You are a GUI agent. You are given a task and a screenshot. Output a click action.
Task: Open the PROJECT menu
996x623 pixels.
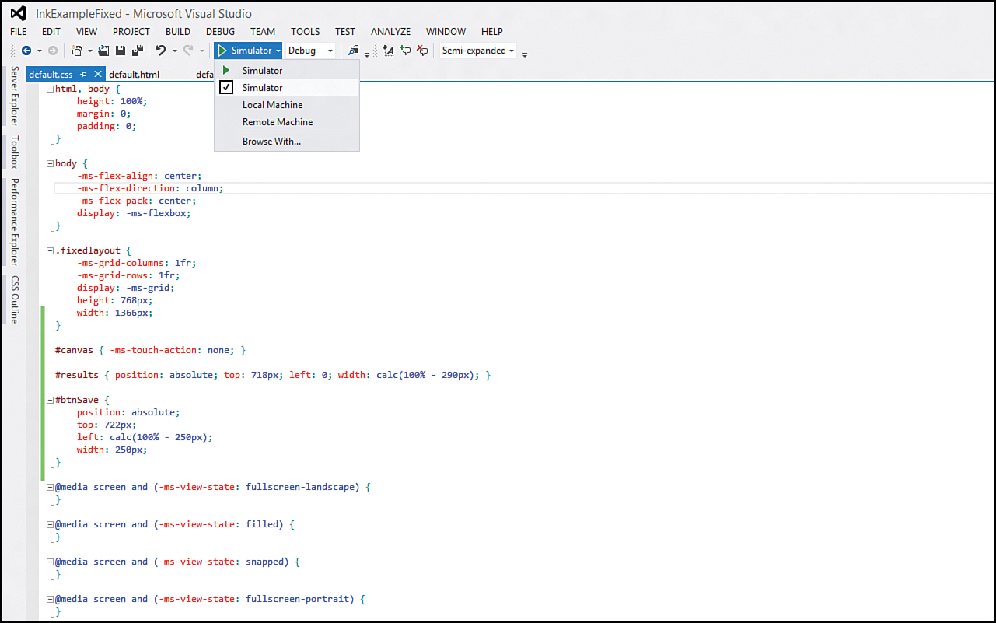coord(131,32)
